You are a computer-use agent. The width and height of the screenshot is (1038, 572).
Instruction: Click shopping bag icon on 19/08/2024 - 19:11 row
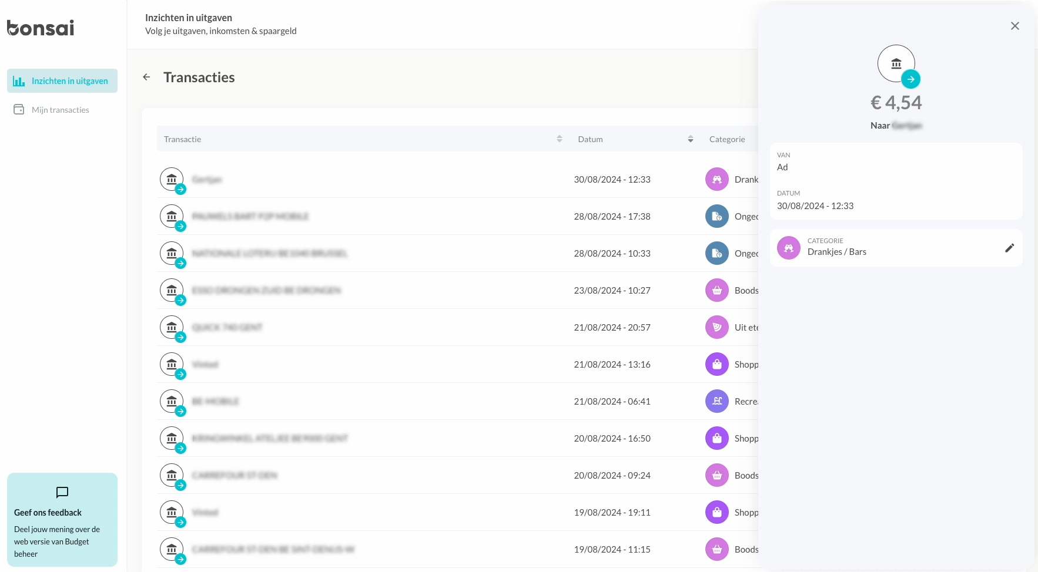pos(717,513)
